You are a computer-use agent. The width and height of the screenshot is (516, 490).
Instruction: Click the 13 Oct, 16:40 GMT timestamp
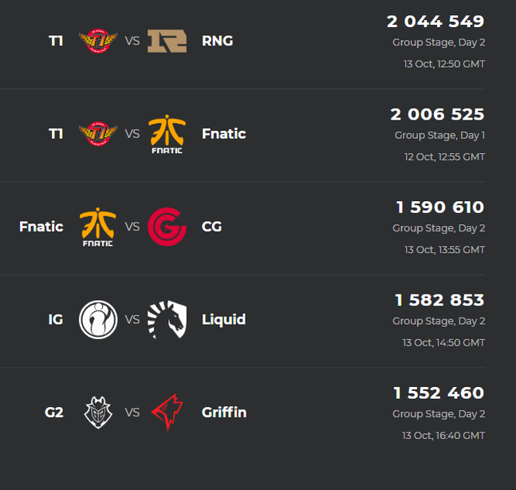(x=443, y=435)
